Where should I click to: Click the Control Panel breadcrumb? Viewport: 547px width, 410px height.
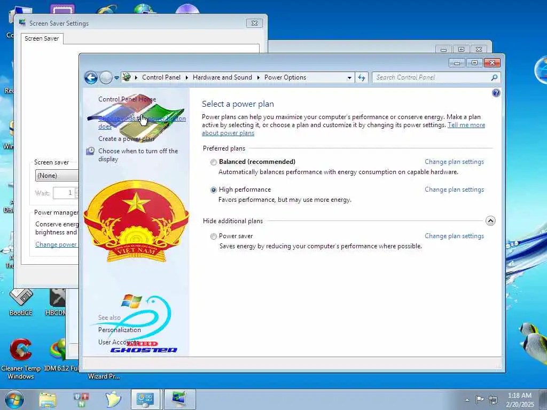click(161, 77)
